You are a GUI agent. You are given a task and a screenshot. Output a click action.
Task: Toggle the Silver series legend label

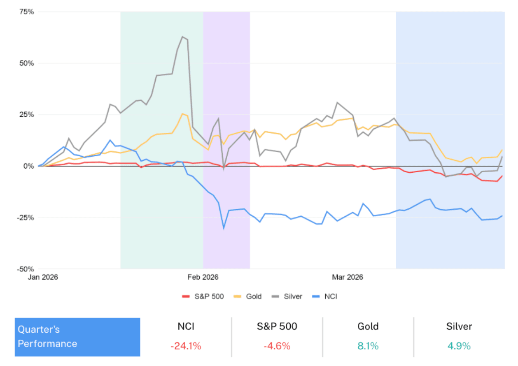[293, 297]
